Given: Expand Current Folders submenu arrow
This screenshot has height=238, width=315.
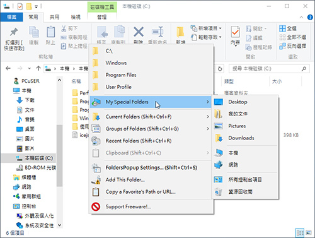Looking at the screenshot, I should click(208, 117).
